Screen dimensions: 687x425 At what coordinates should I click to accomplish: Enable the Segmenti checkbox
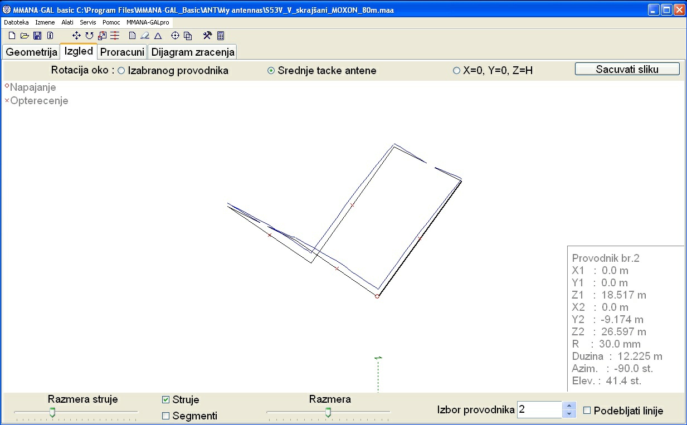click(x=165, y=416)
